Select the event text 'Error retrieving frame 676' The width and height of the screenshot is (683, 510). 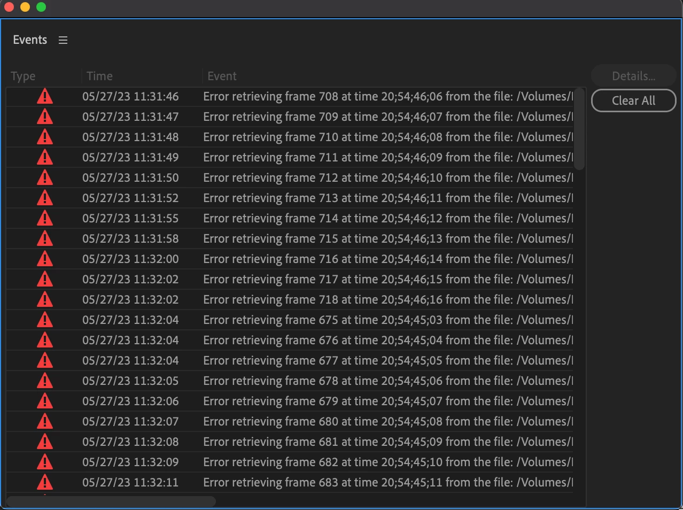[271, 341]
